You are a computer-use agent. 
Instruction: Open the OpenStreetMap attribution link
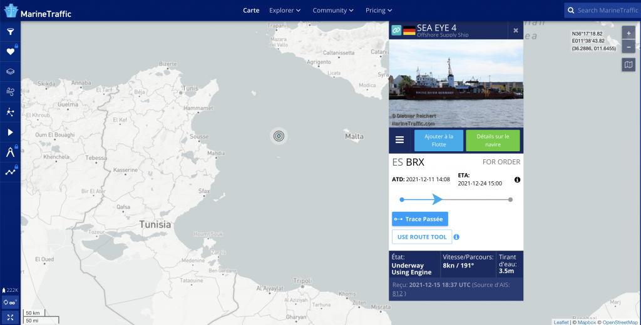pyautogui.click(x=620, y=322)
